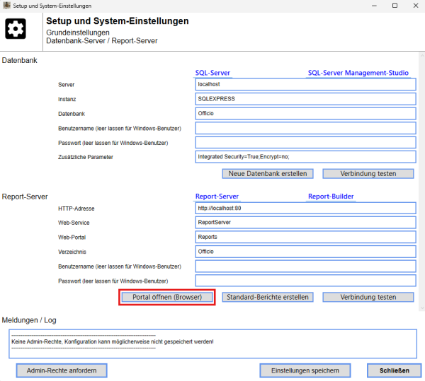Save settings with Einstellungen speichern
Screen dimensions: 425x381
coord(305,370)
